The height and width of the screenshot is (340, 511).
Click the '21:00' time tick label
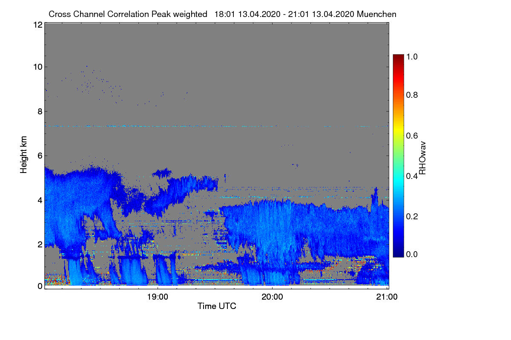point(387,297)
